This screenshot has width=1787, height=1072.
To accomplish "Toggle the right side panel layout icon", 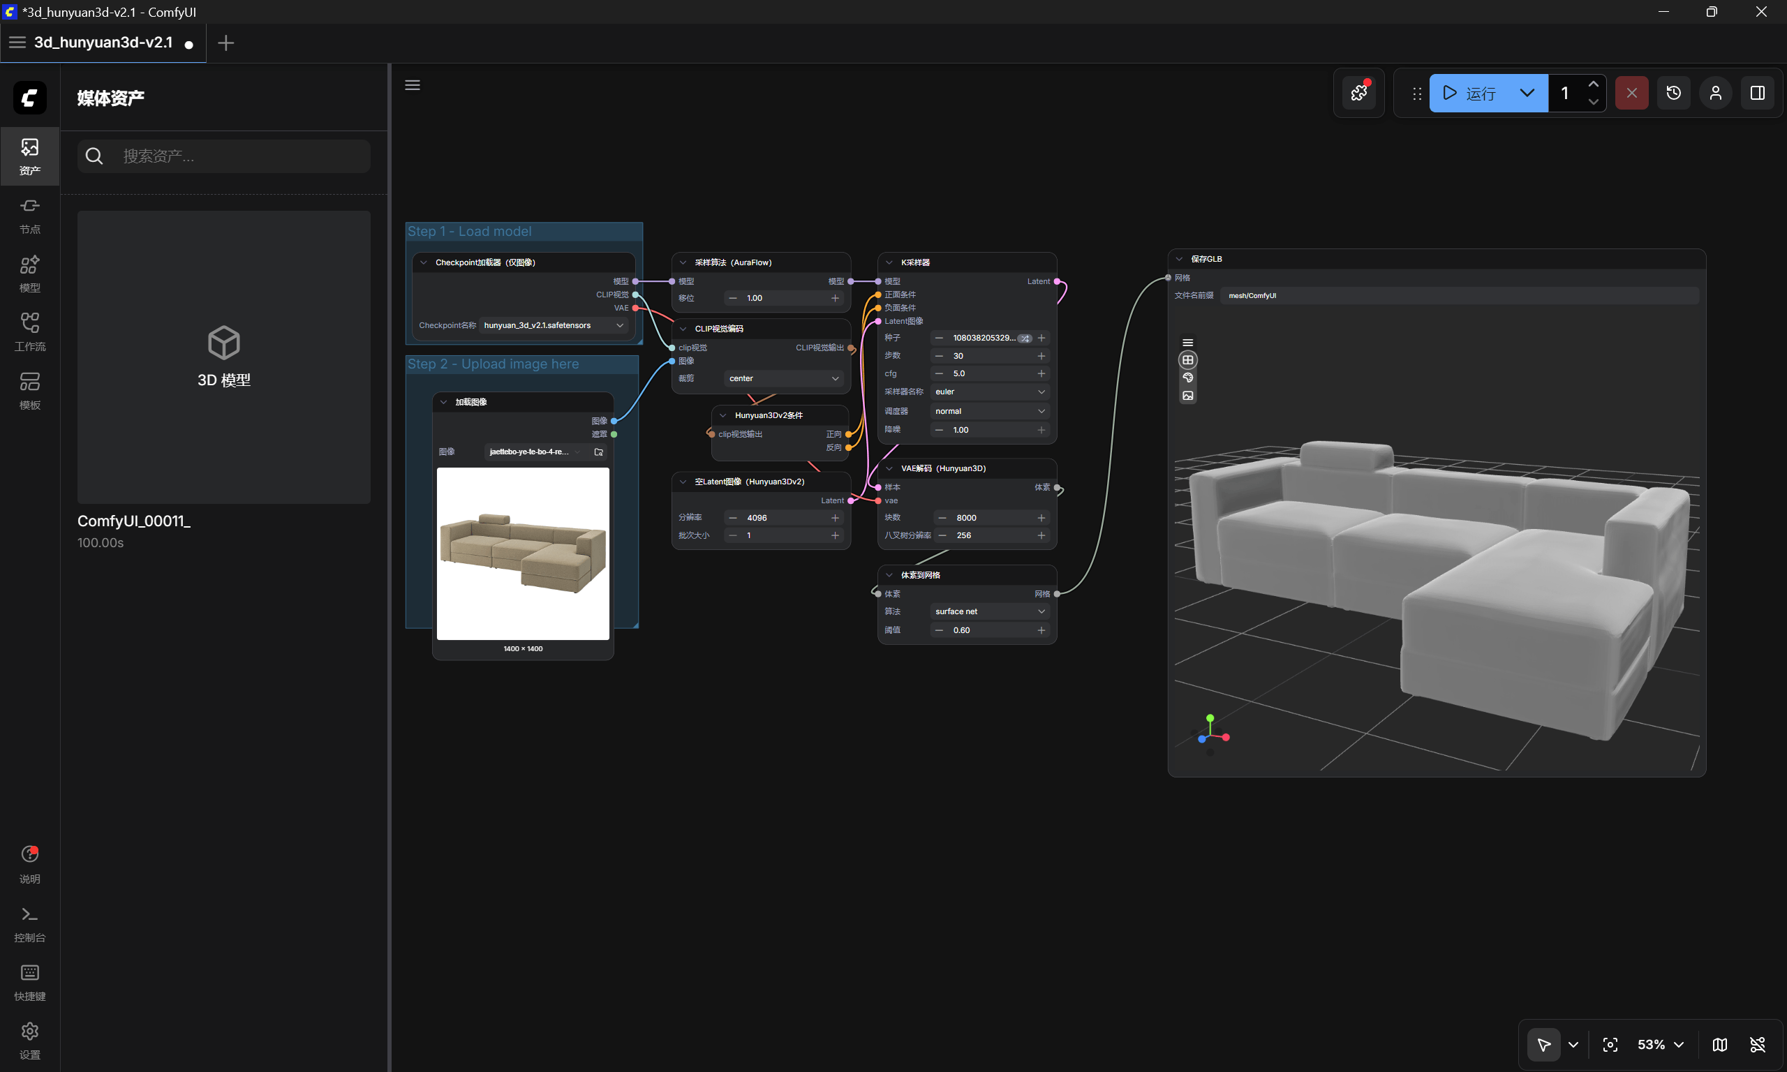I will [x=1758, y=94].
